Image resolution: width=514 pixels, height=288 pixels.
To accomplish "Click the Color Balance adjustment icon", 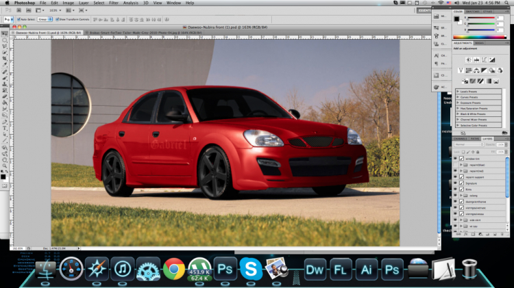I will click(476, 70).
